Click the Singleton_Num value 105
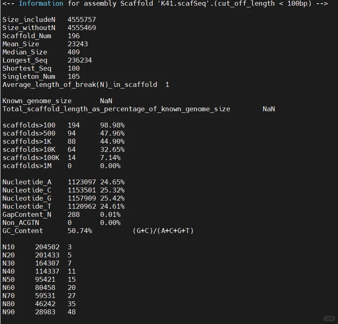Image resolution: width=338 pixels, height=324 pixels. click(x=74, y=77)
